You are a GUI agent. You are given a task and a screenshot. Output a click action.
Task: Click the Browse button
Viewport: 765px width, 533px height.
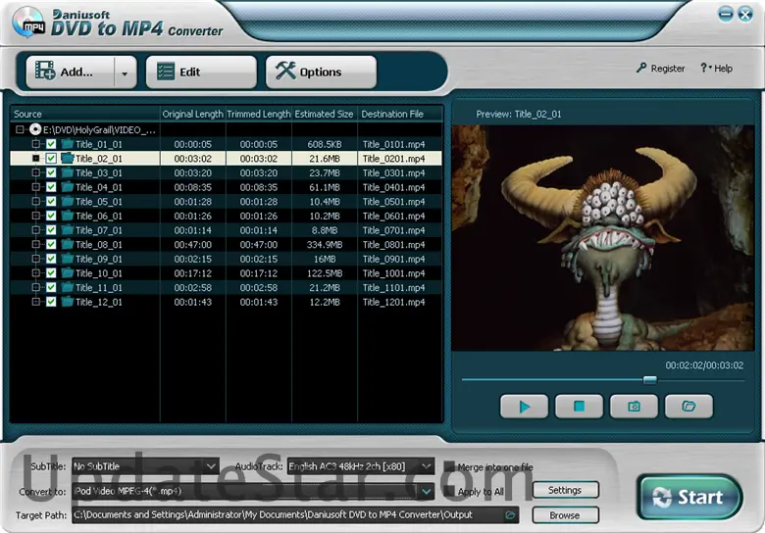pos(565,515)
